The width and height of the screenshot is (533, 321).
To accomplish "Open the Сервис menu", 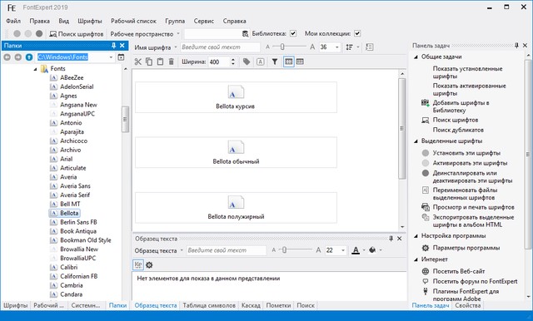I will (x=204, y=21).
